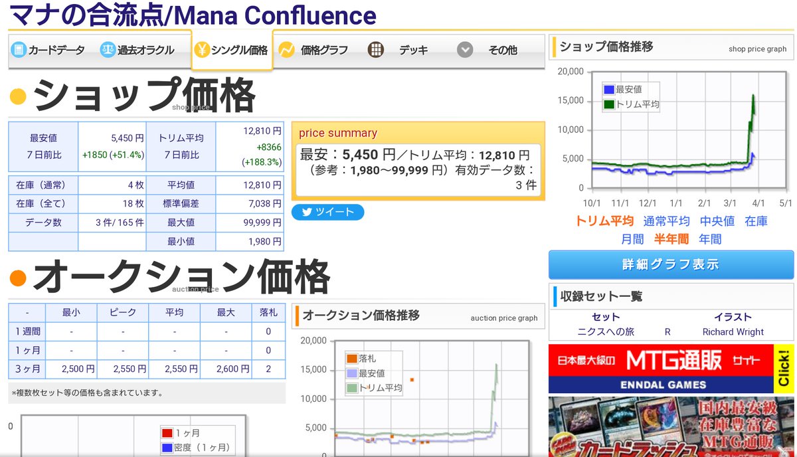This screenshot has width=797, height=457.
Task: Select 中央値 graph option
Action: point(717,221)
